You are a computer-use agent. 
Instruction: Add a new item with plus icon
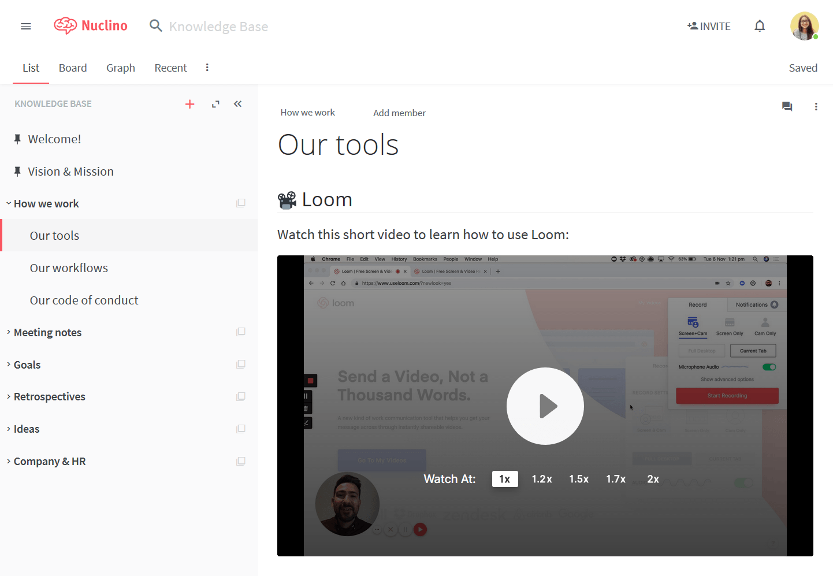pos(190,104)
